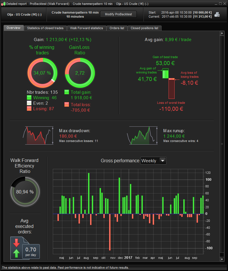Switch to Statistics of closed trades tab
The width and height of the screenshot is (228, 271).
point(45,28)
